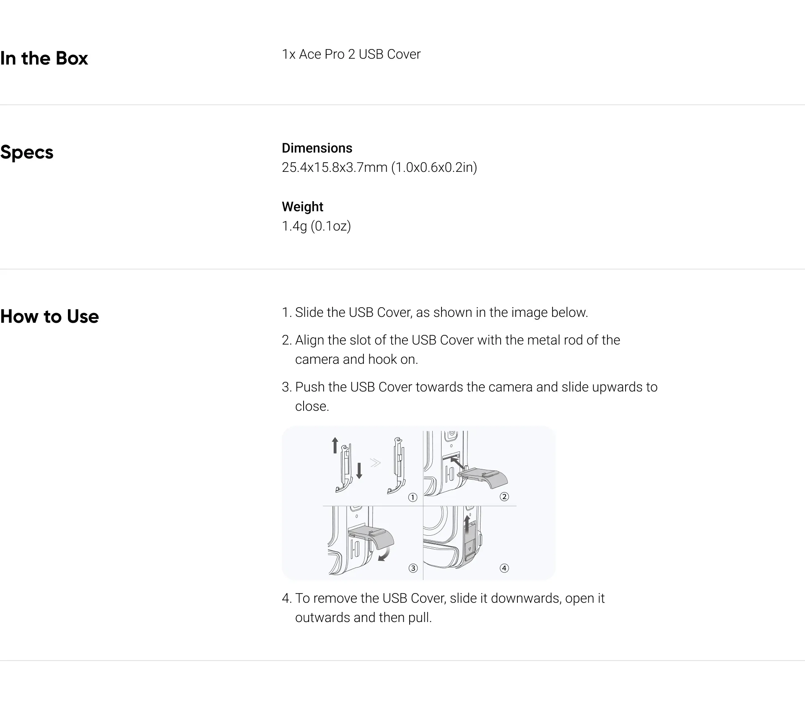Viewport: 805px width, 705px height.
Task: Click the circled number 4 in the diagram
Action: coord(504,568)
